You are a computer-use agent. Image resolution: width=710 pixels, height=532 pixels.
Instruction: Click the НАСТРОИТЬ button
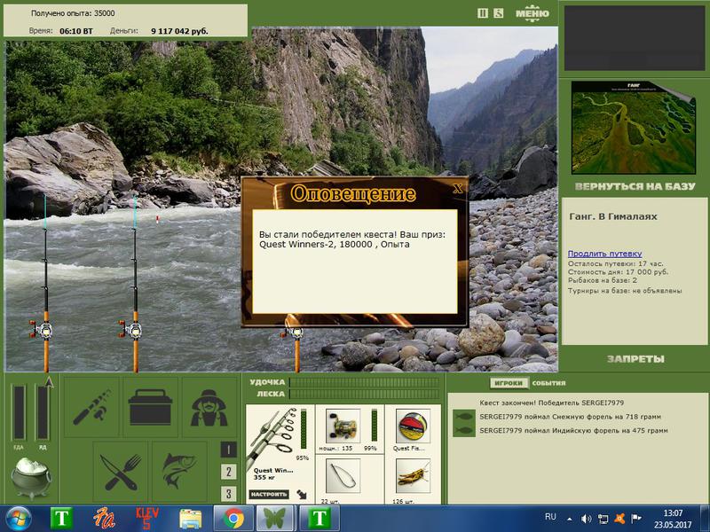coord(269,495)
